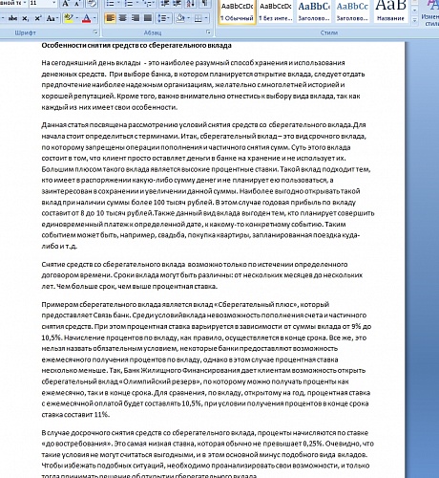Open the font size dropdown
The image size is (439, 478).
[x=53, y=3]
